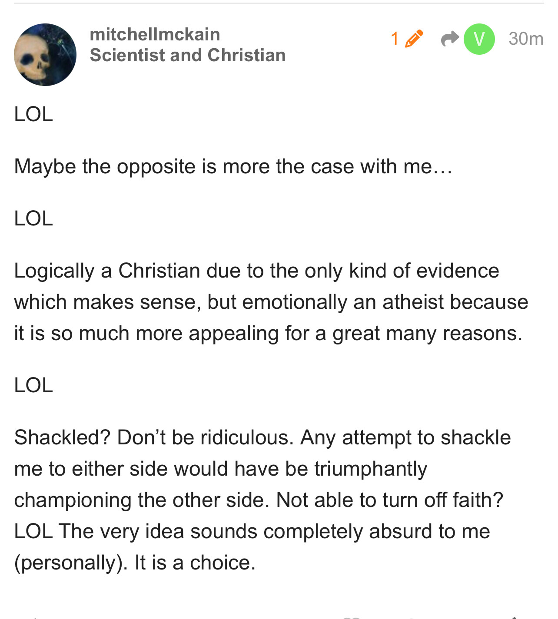This screenshot has height=619, width=558.
Task: Click the 'me to either side would' line
Action: tap(220, 469)
